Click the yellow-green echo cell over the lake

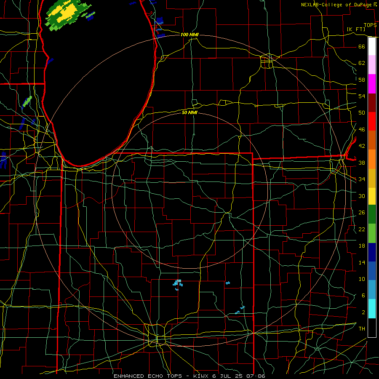(67, 14)
